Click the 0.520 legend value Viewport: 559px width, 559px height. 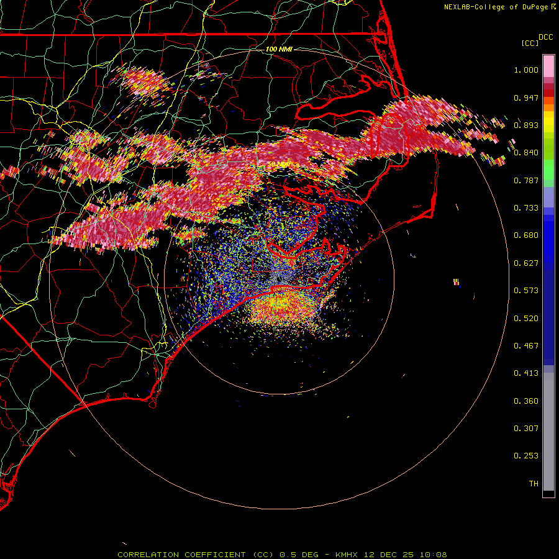tap(526, 319)
